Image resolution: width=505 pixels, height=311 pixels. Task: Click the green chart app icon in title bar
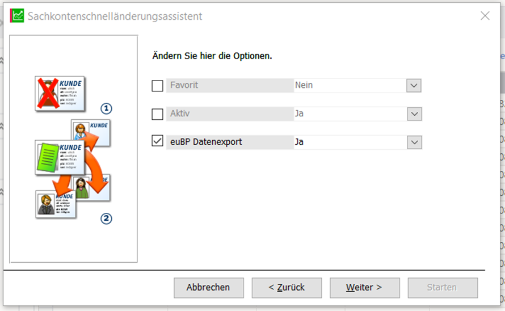click(18, 16)
